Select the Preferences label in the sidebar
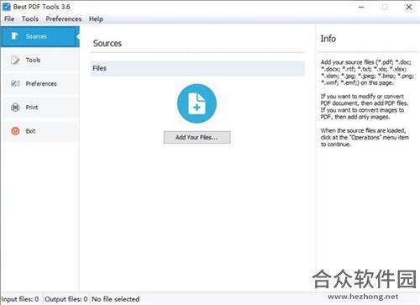Screen dimensions: 420x305 (41, 84)
